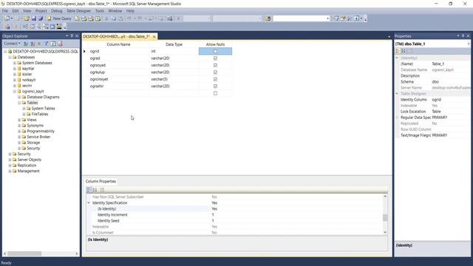Expand the Programmability folder node
Screen dimensions: 473x266
[19, 132]
